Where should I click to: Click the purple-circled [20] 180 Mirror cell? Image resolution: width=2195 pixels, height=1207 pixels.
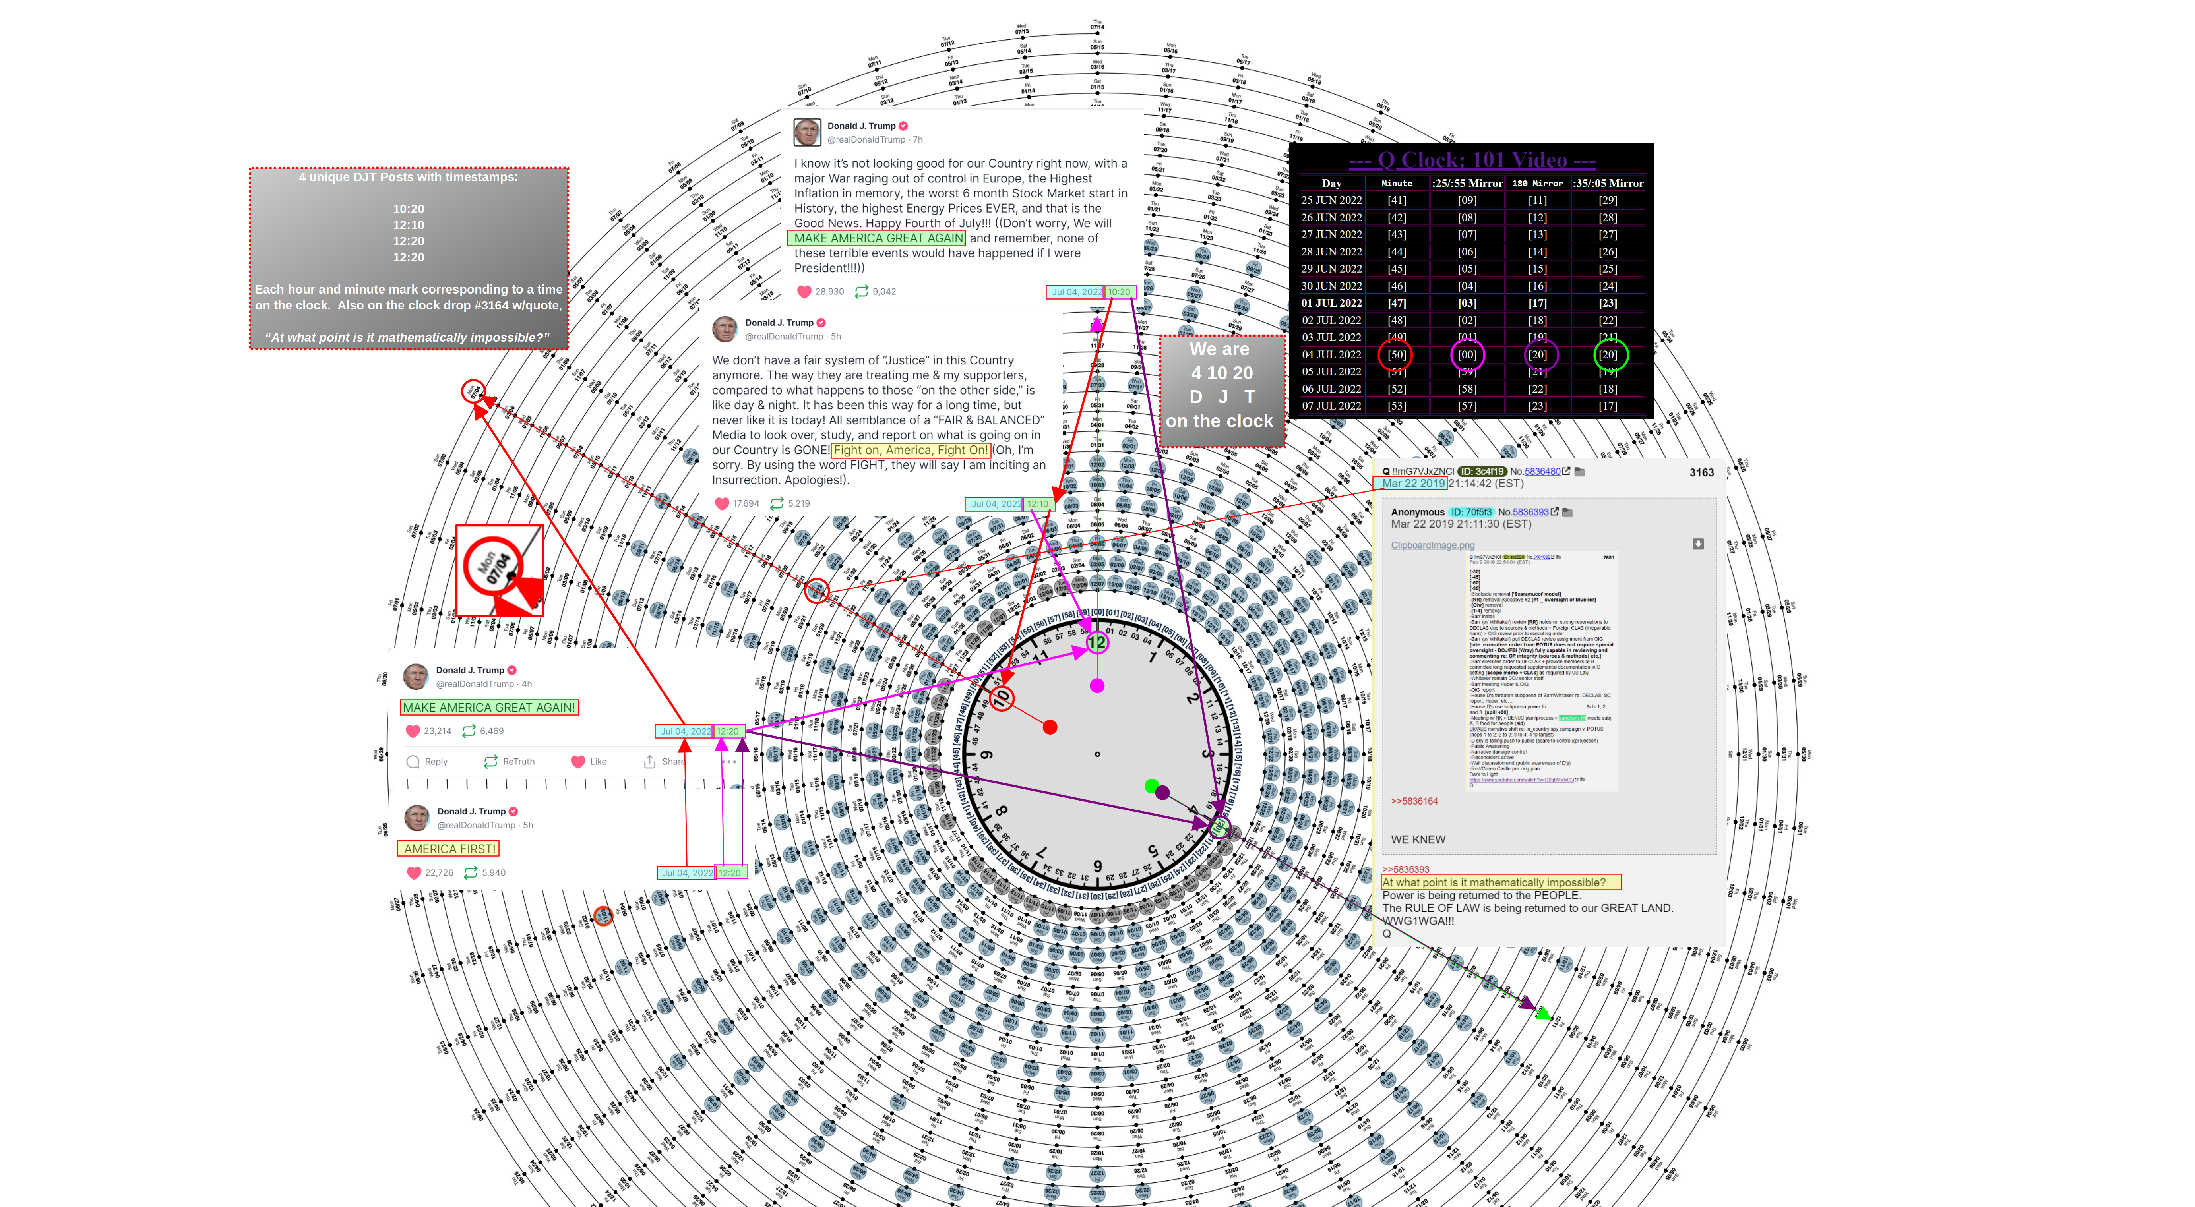coord(1538,354)
